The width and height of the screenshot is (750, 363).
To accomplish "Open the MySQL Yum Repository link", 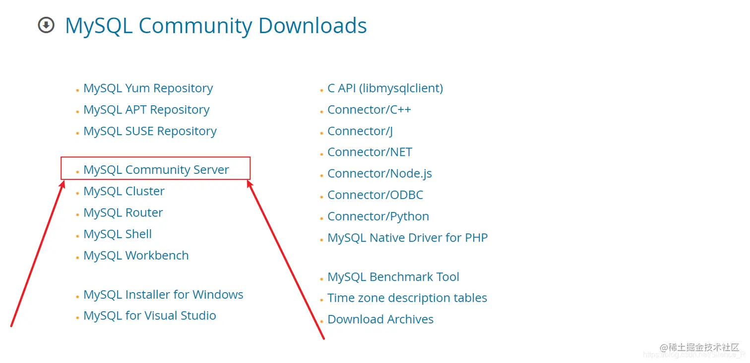I will [148, 88].
